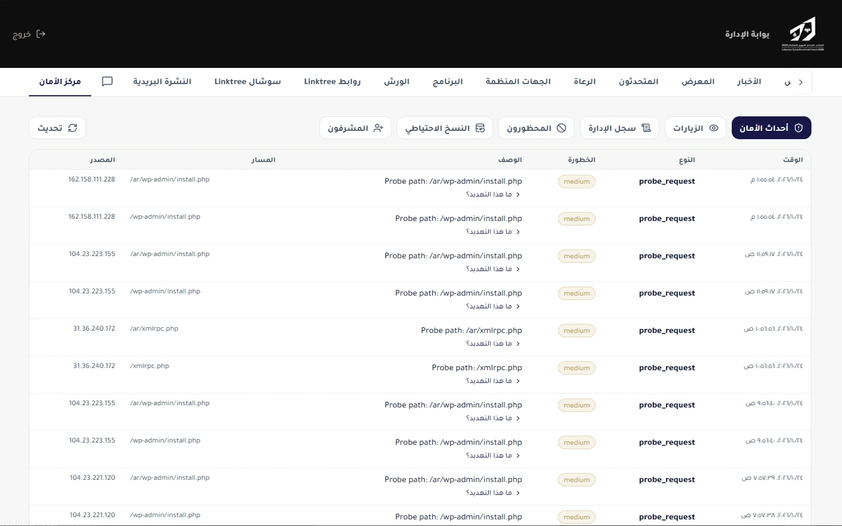Select the مركز الأمان tab
This screenshot has height=526, width=842.
tap(60, 81)
